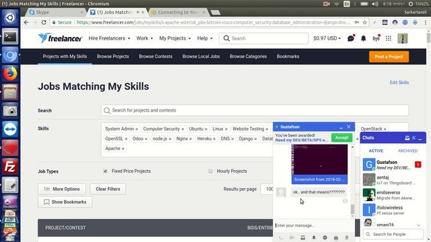Image resolution: width=431 pixels, height=242 pixels.
Task: Focus the top header Search field
Action: pyautogui.click(x=263, y=38)
